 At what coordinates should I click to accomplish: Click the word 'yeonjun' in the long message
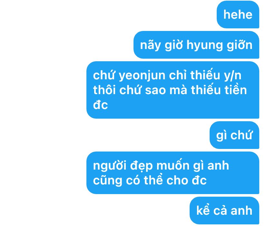(x=142, y=76)
